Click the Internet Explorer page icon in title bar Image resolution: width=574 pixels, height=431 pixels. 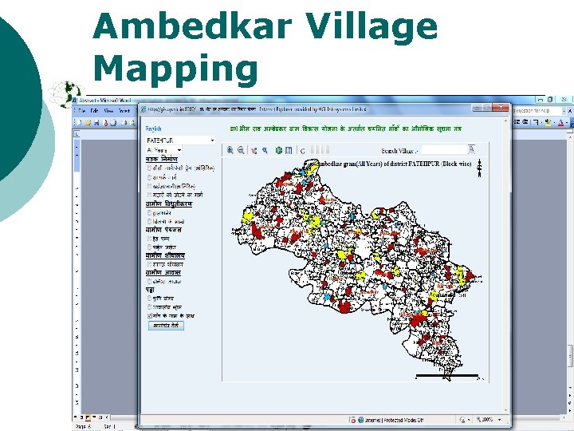point(143,109)
